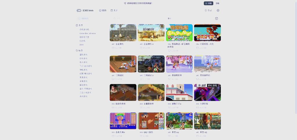This screenshot has width=297, height=140.
Task: Open the 关于 tab in the header
Action: point(114,10)
